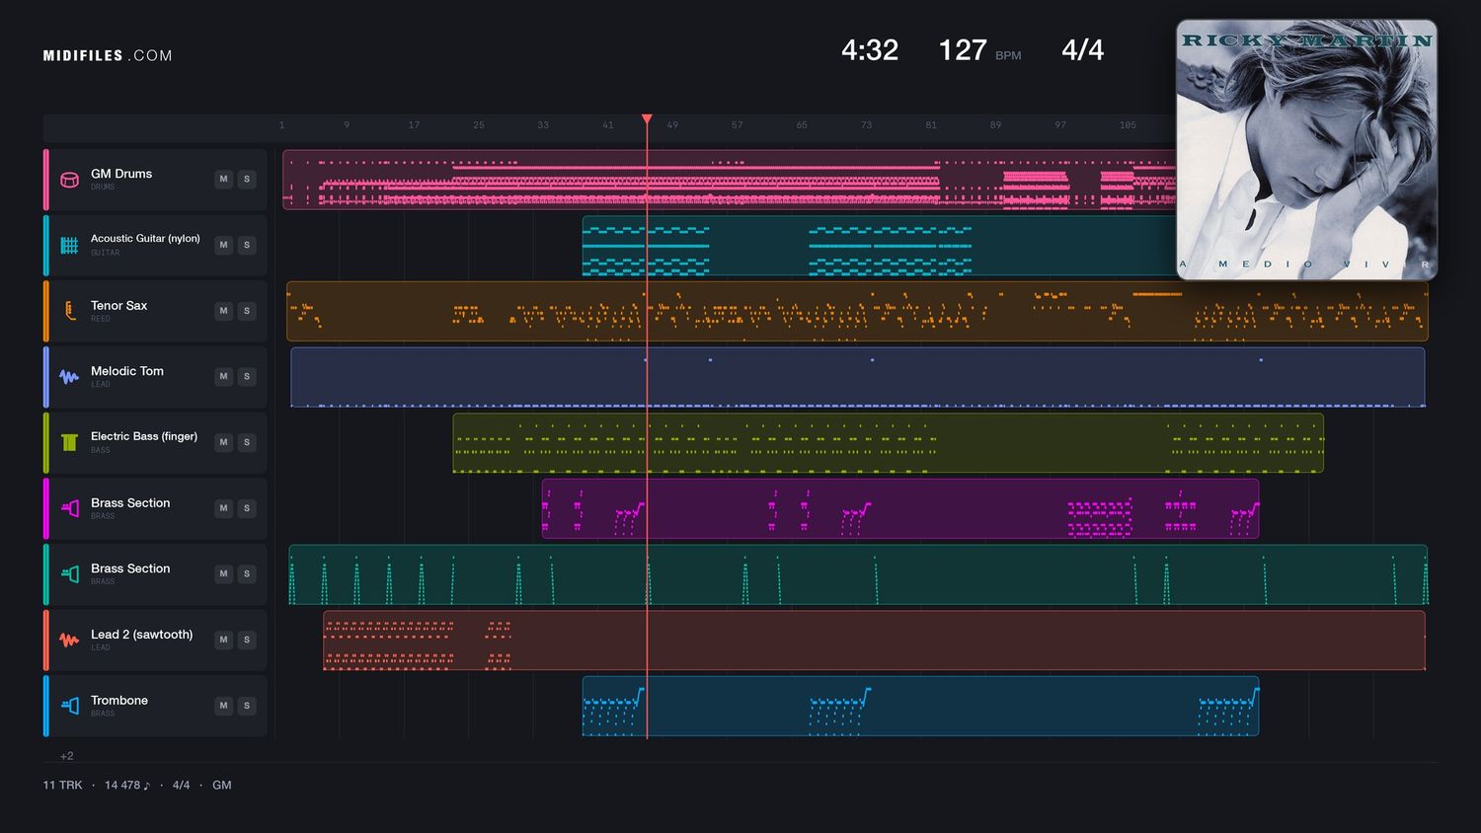Solo the teal Brass Section track

tap(247, 573)
